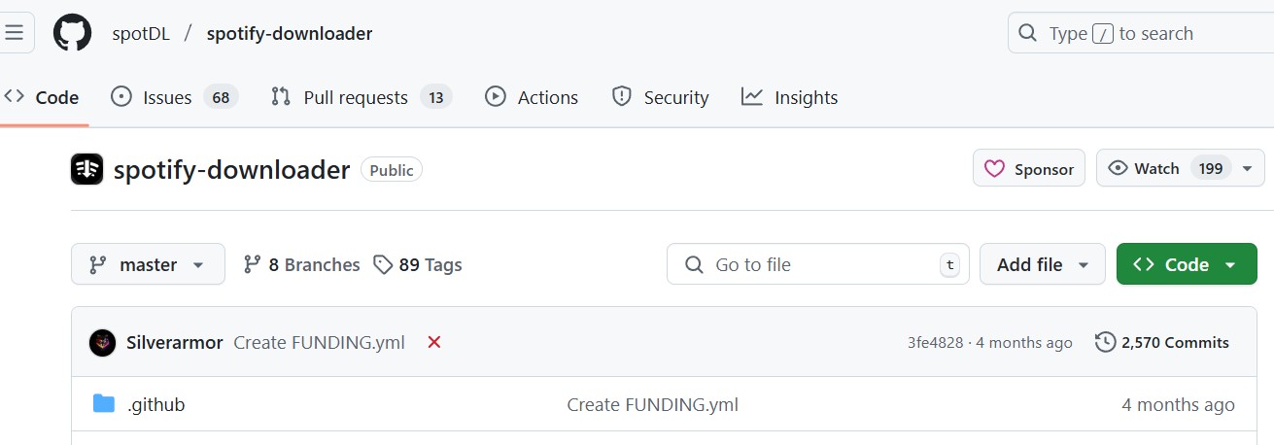
Task: Click the Pull requests branch icon
Action: tap(281, 96)
